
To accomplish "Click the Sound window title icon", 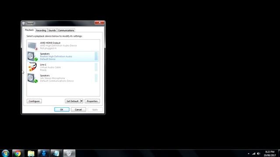I will click(24, 23).
